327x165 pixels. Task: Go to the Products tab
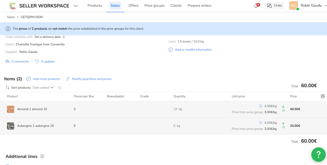coord(95,6)
